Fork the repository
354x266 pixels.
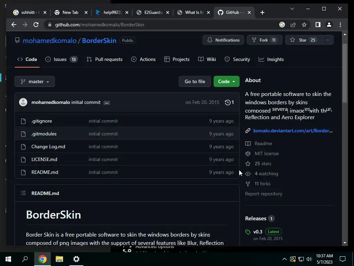[x=264, y=40]
